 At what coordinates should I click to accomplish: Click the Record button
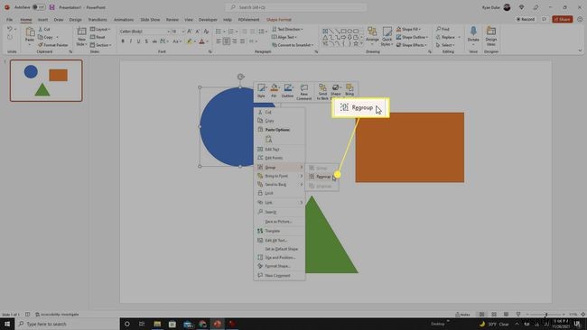coord(526,19)
